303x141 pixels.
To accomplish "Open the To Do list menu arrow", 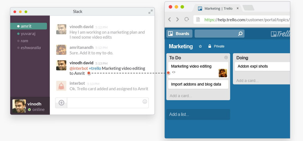I will (226, 58).
